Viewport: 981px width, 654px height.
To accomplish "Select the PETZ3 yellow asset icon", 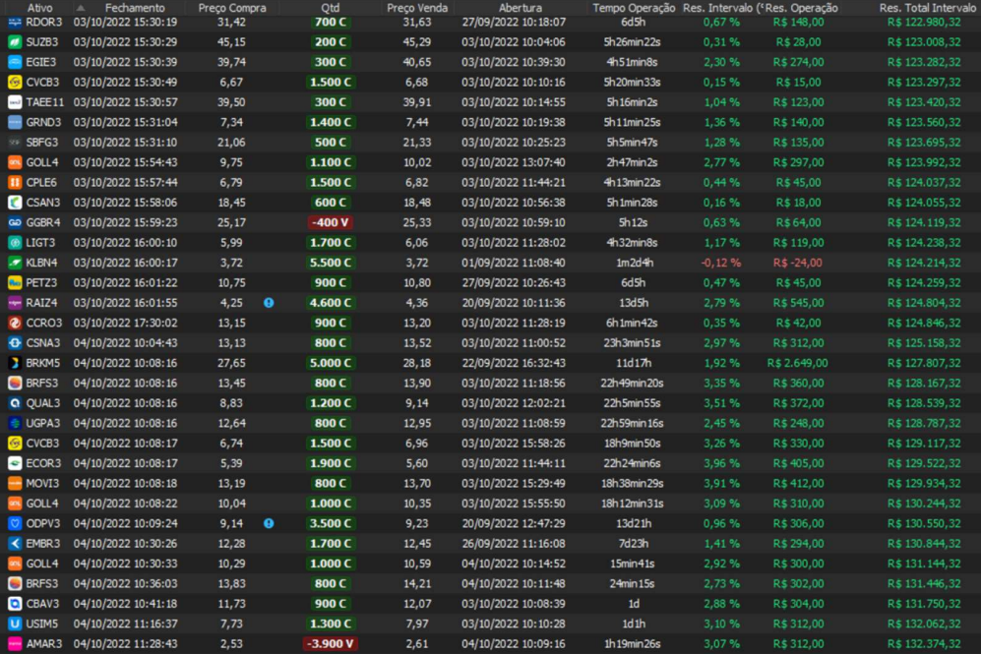I will [x=15, y=282].
